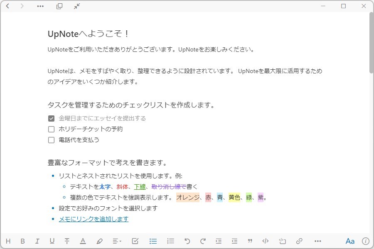Viewport: 374px width, 249px height.
Task: Click the orange-highlighted オレンジ text
Action: (188, 197)
